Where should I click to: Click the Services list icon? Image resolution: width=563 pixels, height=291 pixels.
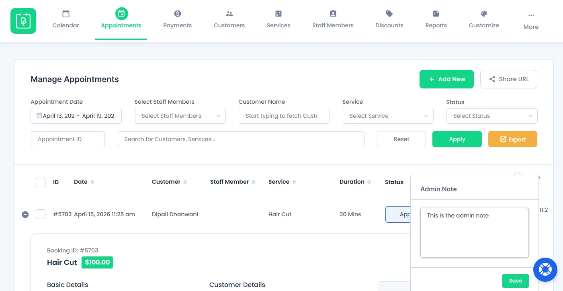278,14
